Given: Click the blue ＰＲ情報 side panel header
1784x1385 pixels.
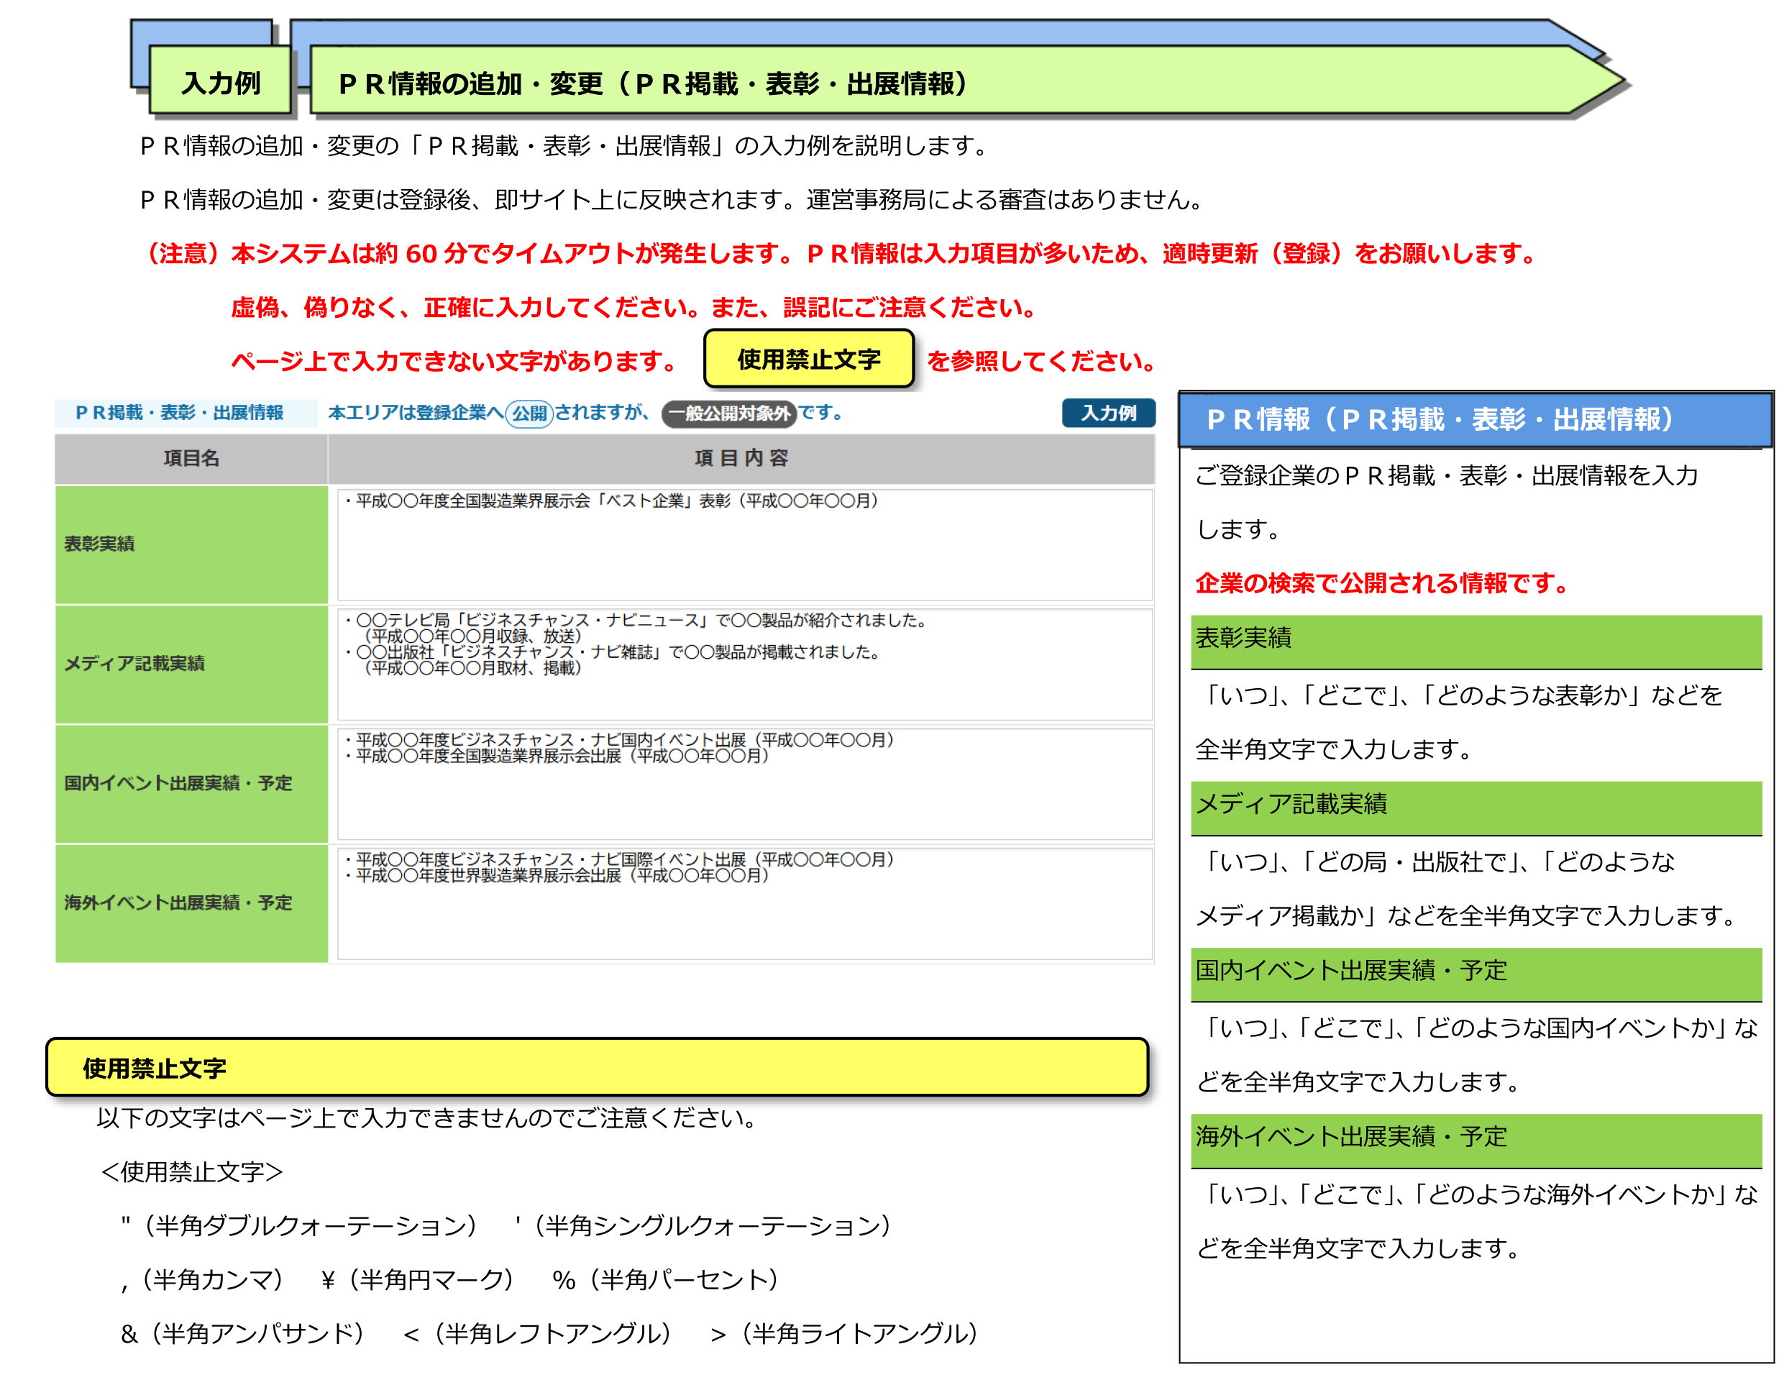Looking at the screenshot, I should click(x=1474, y=420).
